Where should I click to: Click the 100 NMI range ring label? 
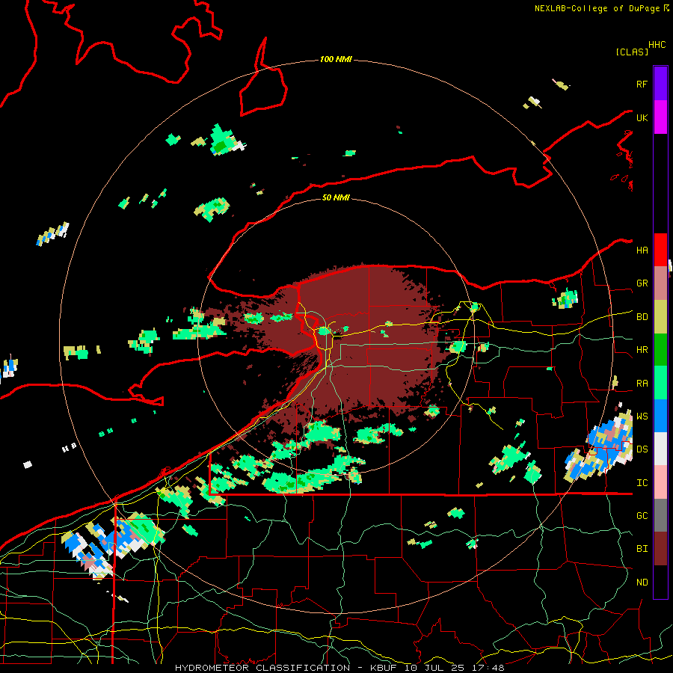click(336, 59)
